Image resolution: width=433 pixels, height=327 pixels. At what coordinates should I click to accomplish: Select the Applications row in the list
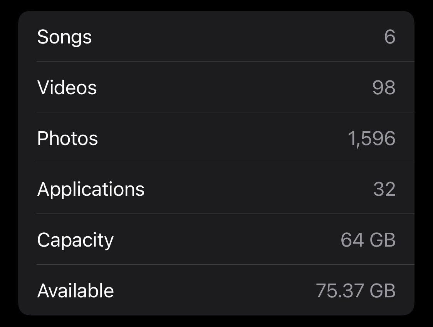pos(216,189)
